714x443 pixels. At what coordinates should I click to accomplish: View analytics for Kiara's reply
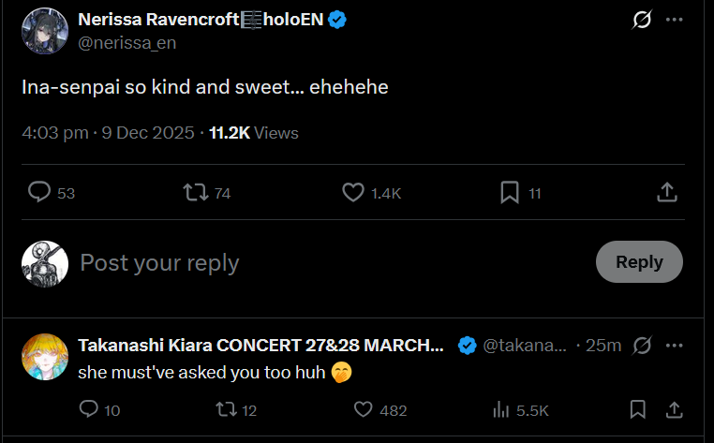point(501,409)
